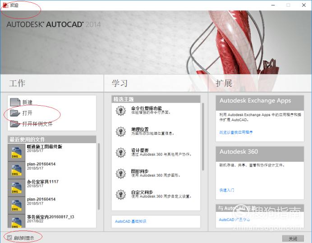Open the 浏览以查找应用程序 link

tap(236, 132)
